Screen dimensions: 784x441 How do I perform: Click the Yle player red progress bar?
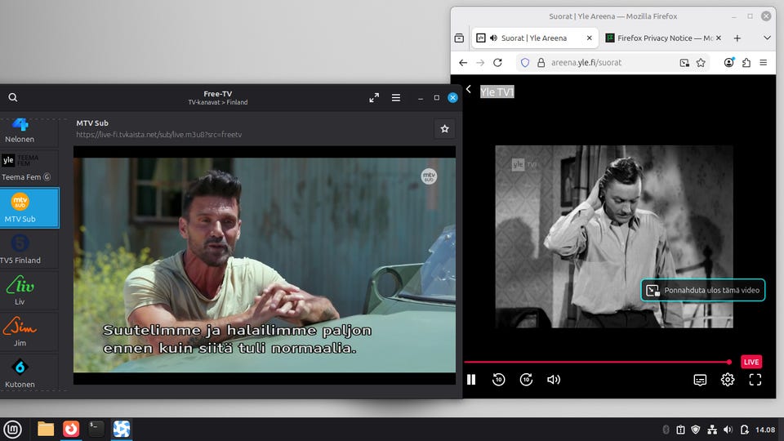(x=598, y=362)
